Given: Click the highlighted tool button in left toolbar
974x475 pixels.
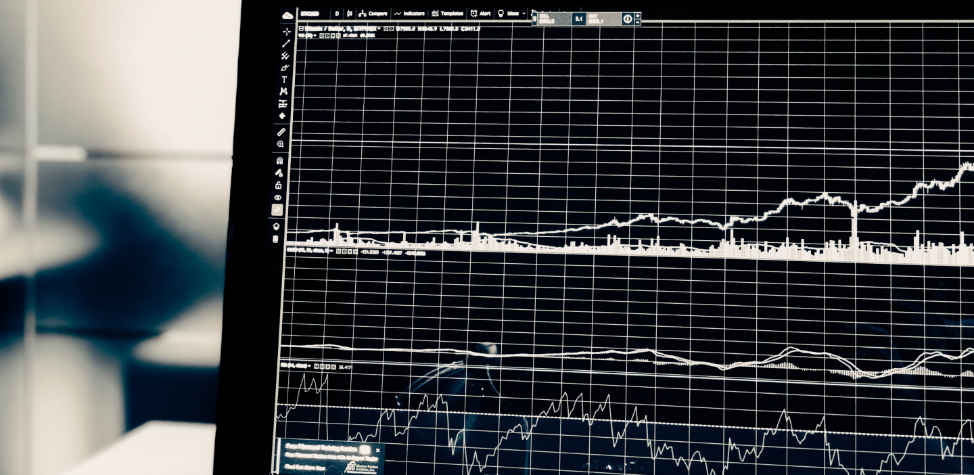Looking at the screenshot, I should [x=277, y=210].
